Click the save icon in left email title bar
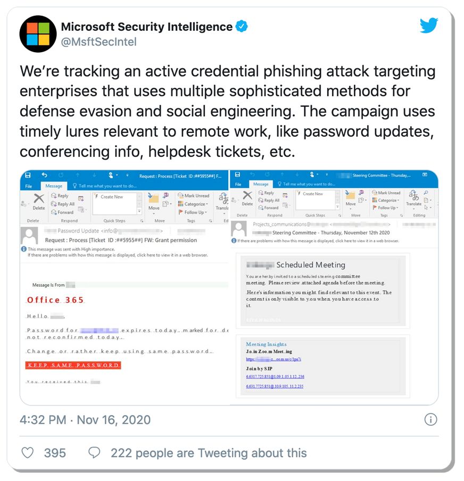This screenshot has height=481, width=464. click(x=28, y=175)
